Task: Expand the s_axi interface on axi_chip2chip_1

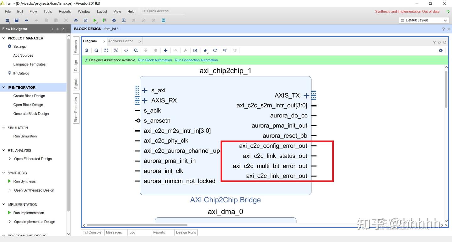Action: 144,90
